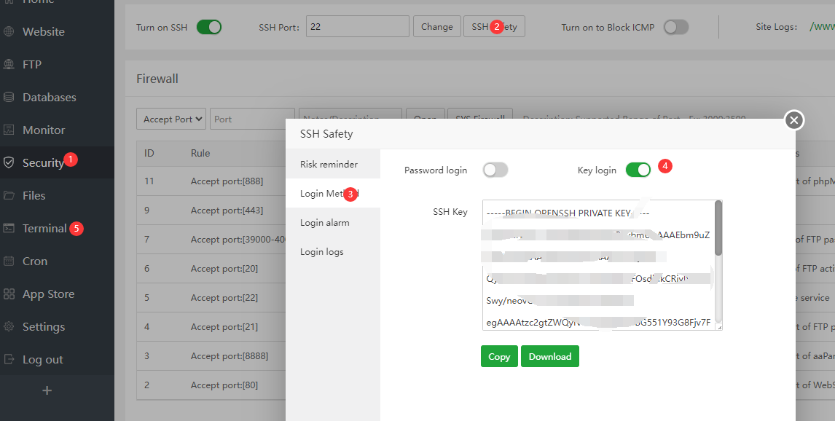The height and width of the screenshot is (421, 835).
Task: Enable the Block ICMP switch
Action: tap(675, 27)
